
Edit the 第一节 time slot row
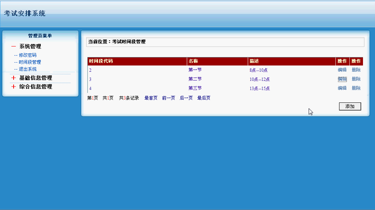point(342,70)
